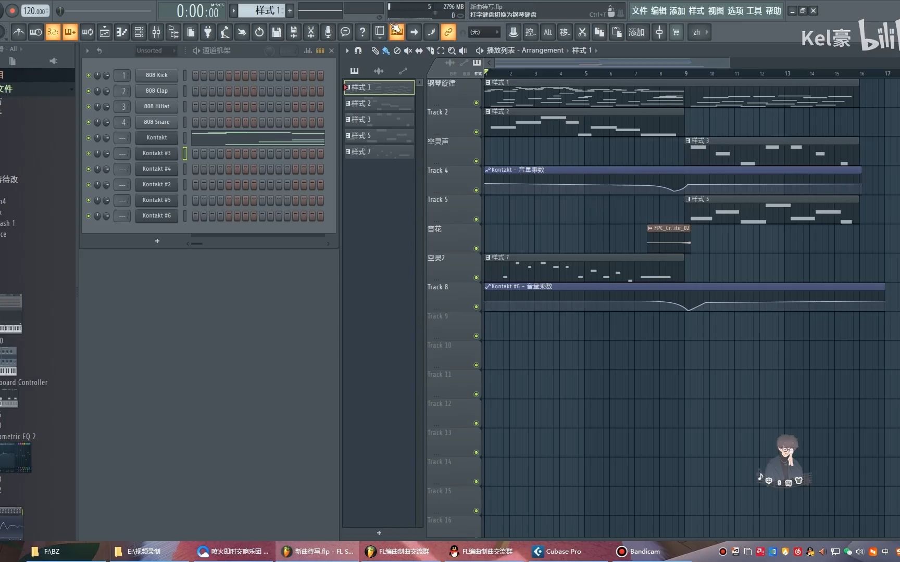
Task: Mute the 808 Kick channel LED
Action: (89, 75)
